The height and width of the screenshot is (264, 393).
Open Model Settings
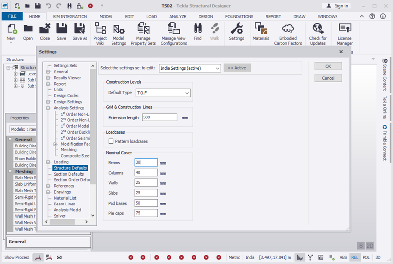pos(118,34)
